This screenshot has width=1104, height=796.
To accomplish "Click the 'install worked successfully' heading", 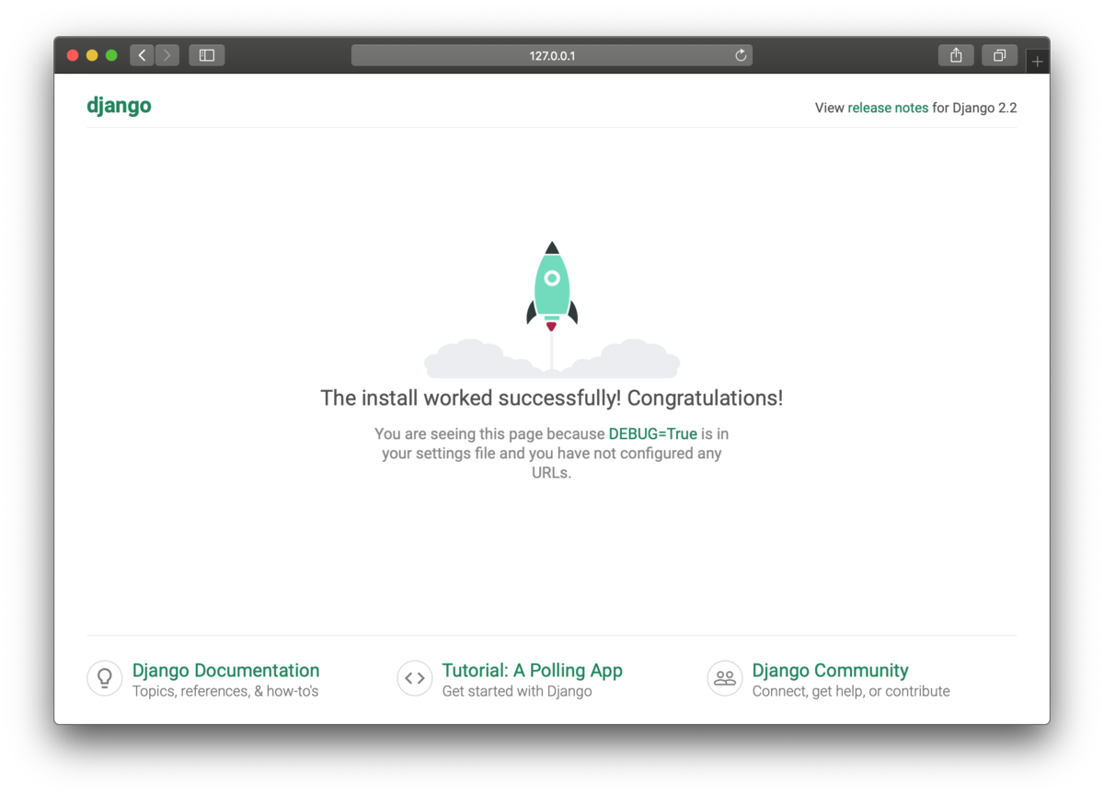I will tap(552, 398).
